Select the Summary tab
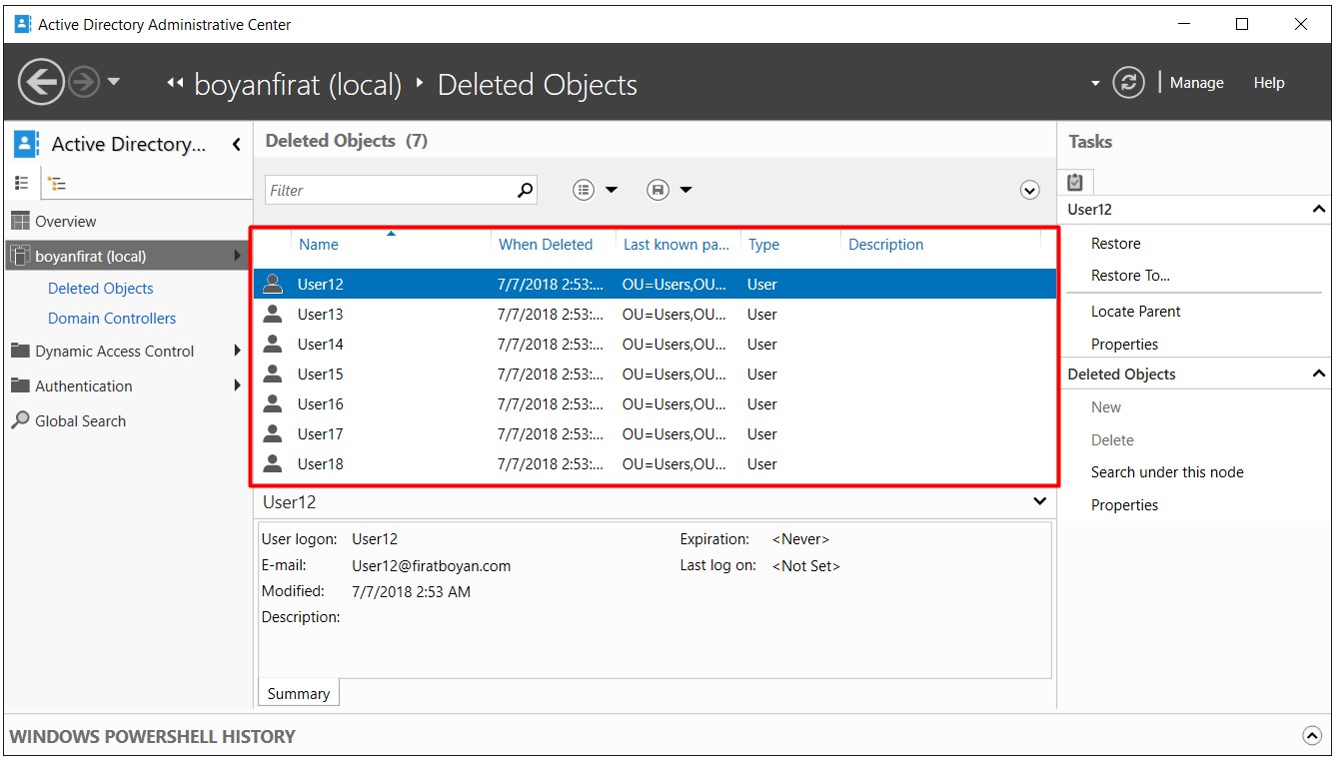This screenshot has height=759, width=1338. (299, 694)
